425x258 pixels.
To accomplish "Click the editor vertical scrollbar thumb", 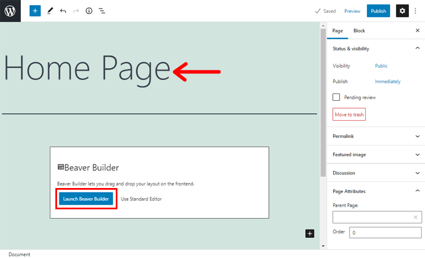I will [x=323, y=102].
